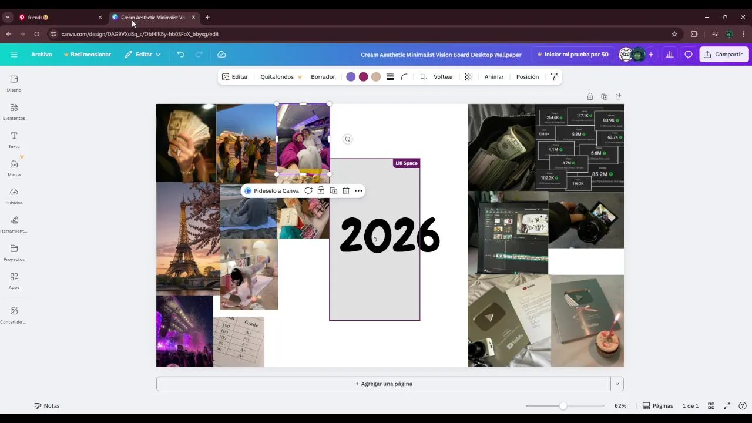Undo the last action
Screen dimensions: 752x423
pos(181,54)
